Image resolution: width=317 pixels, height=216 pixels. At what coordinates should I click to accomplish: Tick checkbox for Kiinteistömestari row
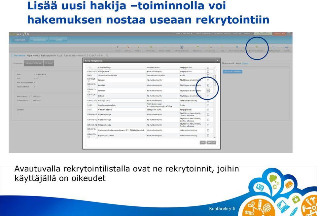(208, 110)
